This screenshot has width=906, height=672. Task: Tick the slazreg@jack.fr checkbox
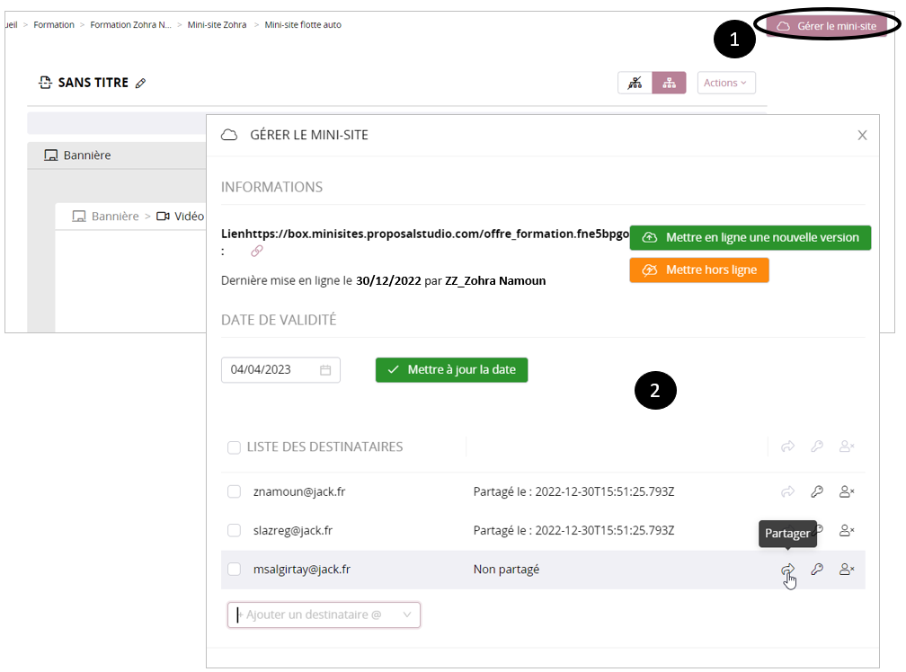click(234, 530)
